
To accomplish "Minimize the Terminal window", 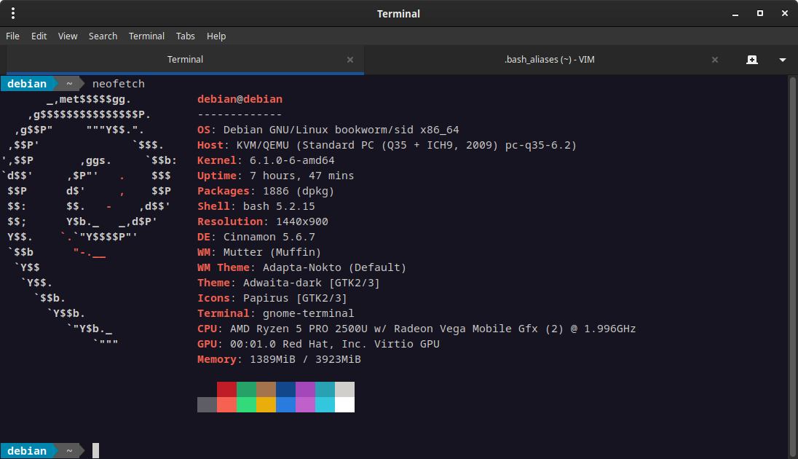I will click(x=735, y=14).
